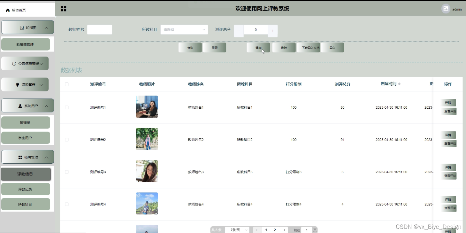
Task: Select 评教信息 menu item
Action: (x=26, y=174)
